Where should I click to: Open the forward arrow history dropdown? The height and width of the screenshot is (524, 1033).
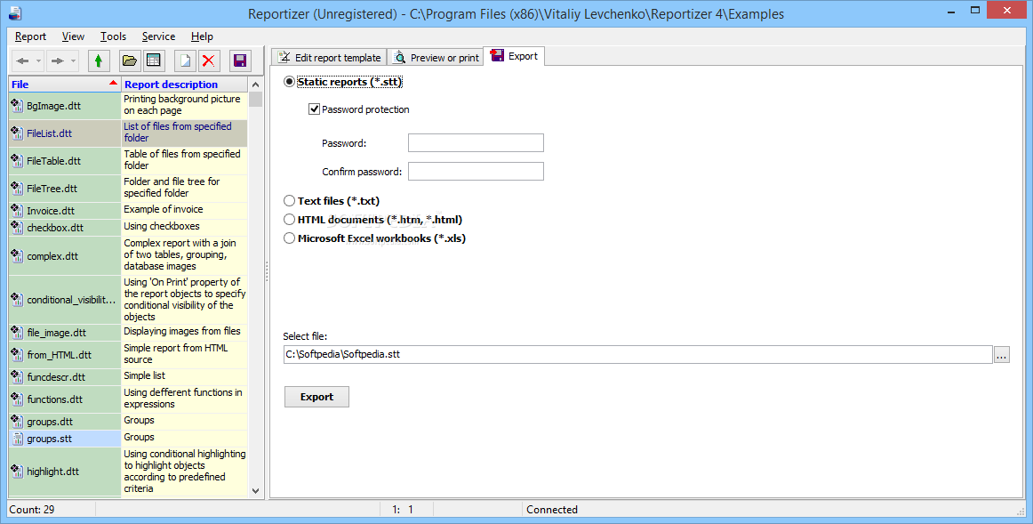(x=73, y=61)
